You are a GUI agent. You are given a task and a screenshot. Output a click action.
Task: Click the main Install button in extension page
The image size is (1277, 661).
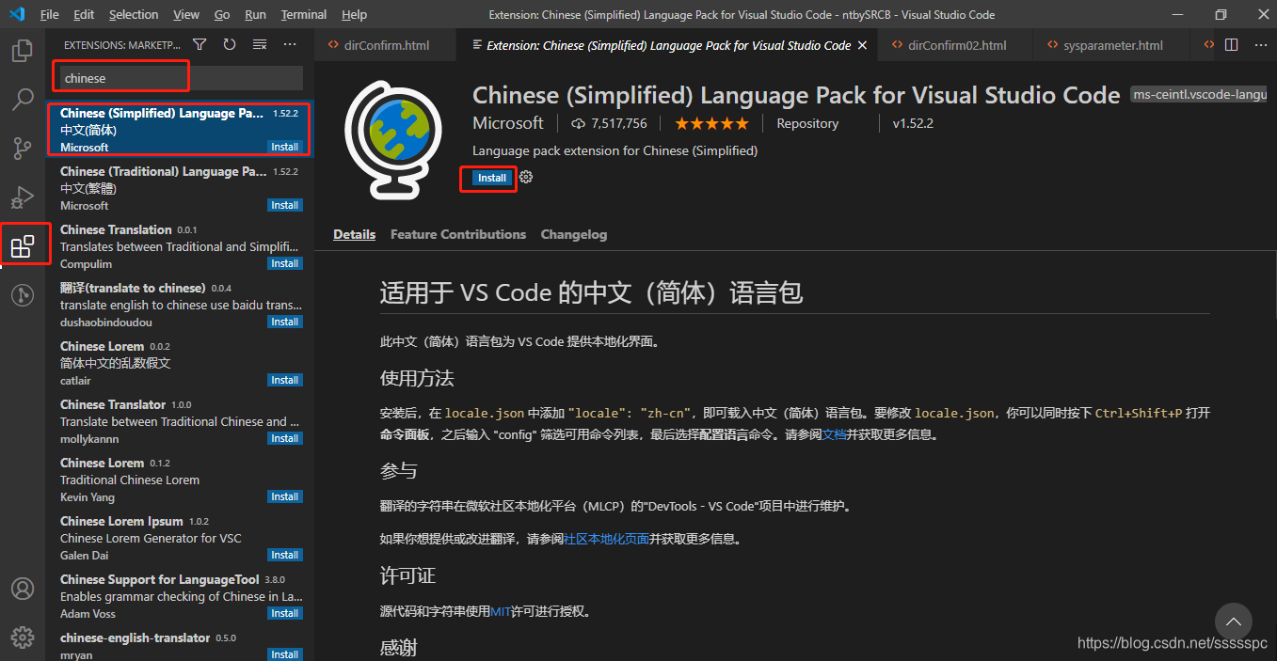[x=492, y=178]
